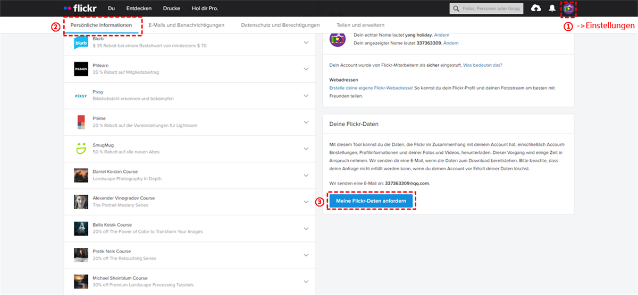Open the account avatar menu

568,8
